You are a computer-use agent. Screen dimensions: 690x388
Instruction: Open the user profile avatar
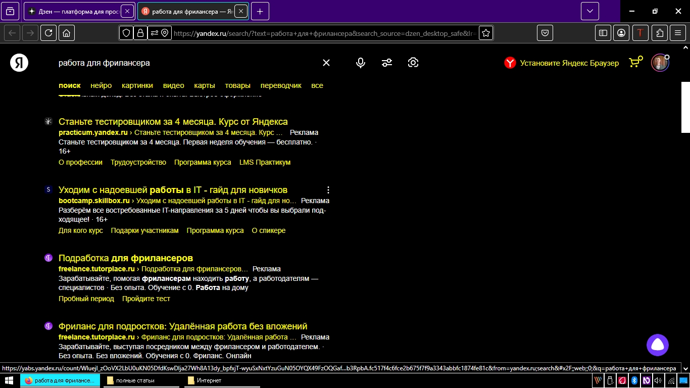tap(660, 63)
